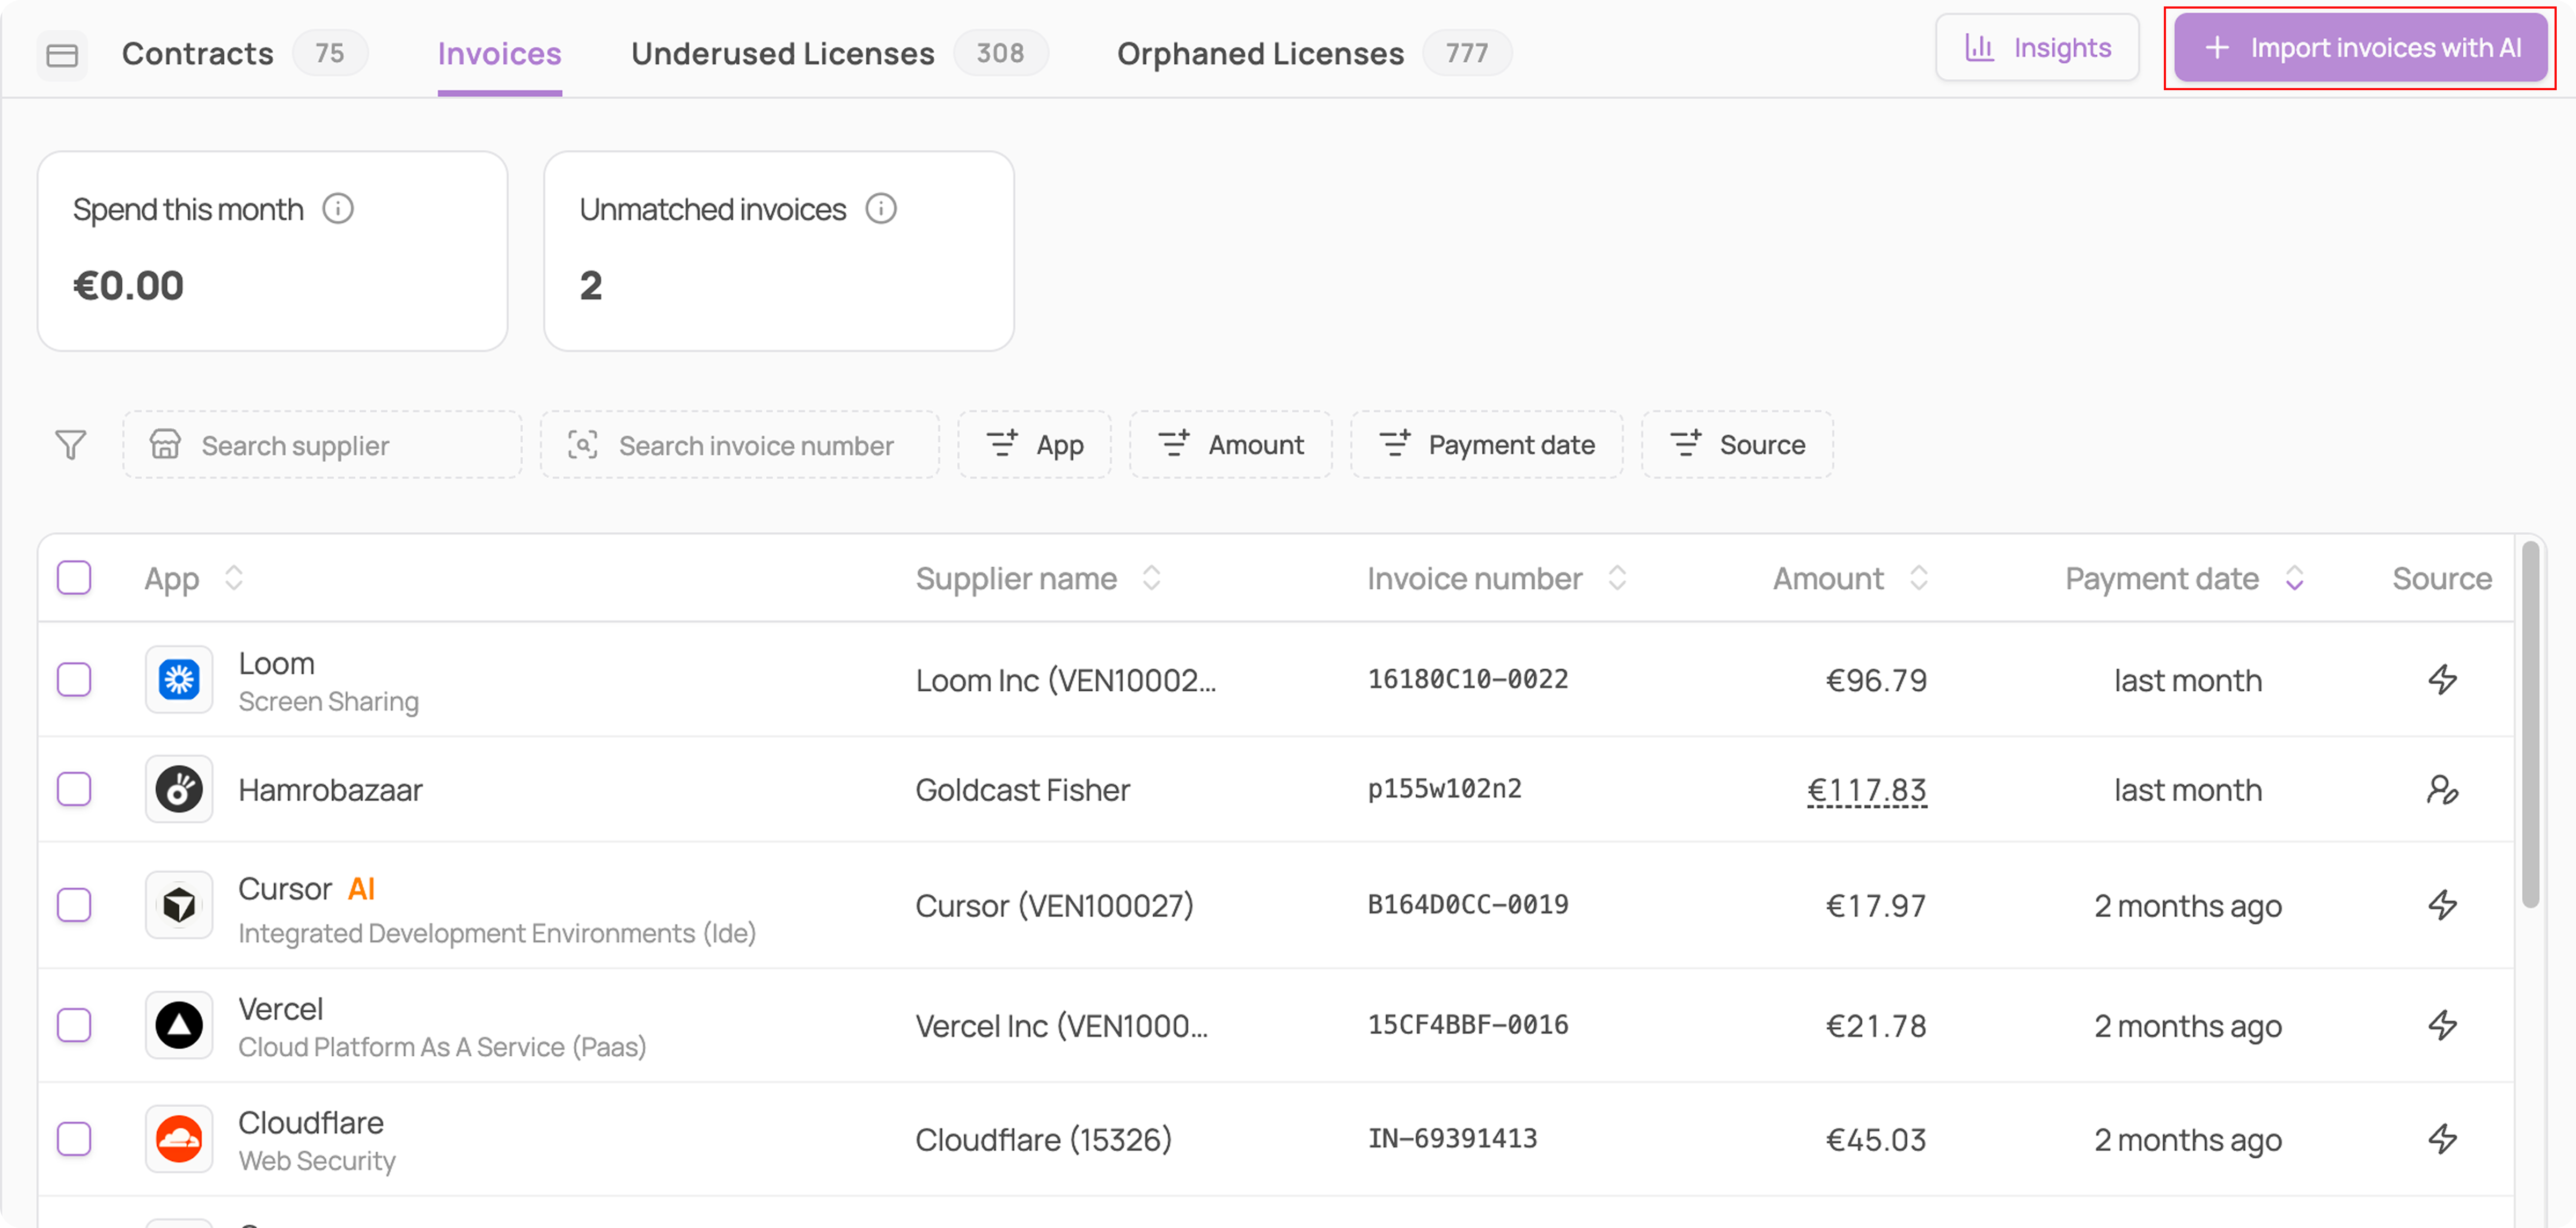
Task: Toggle the select-all invoices checkbox
Action: pos(74,578)
